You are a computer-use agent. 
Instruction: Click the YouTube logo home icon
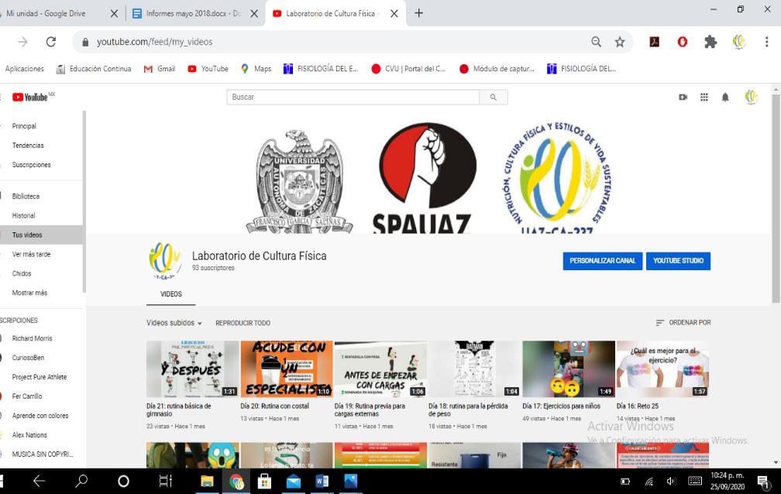tap(30, 97)
